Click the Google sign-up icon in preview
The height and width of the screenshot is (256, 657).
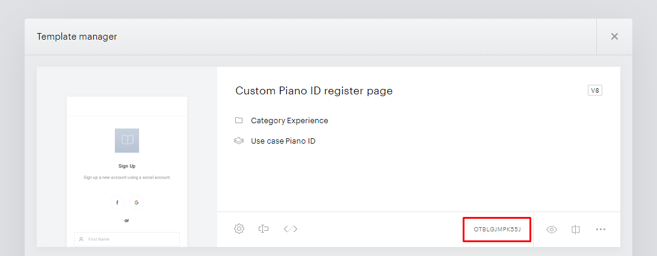pos(137,203)
